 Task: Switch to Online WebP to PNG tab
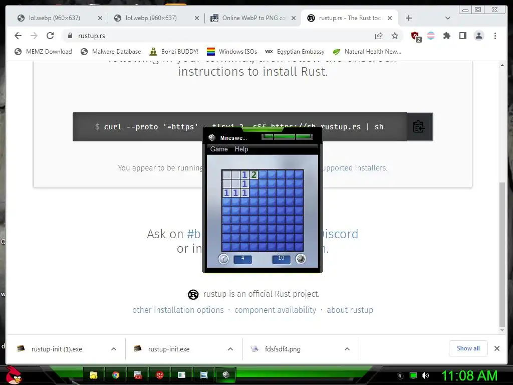point(253,18)
